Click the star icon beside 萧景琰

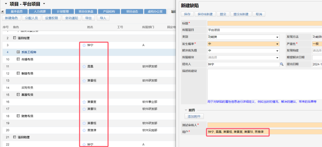(84, 109)
